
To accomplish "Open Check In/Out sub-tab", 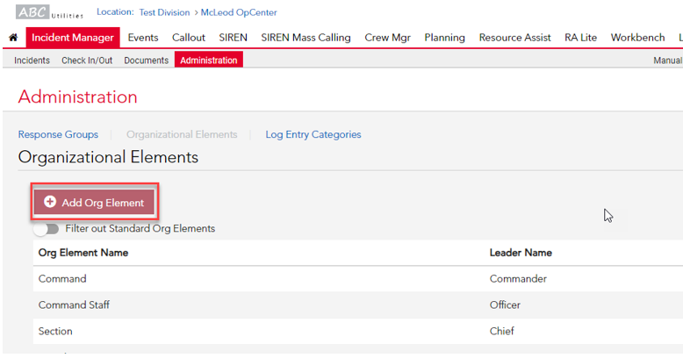I will coord(87,60).
